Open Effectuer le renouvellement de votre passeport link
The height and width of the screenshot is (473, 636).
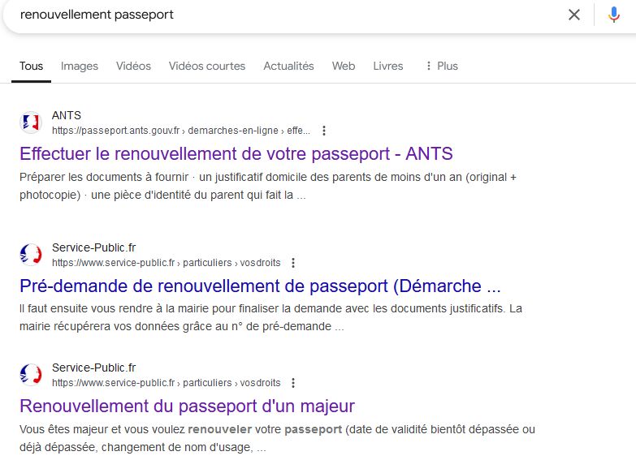(x=236, y=154)
